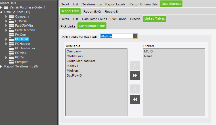
Task: Open the Relationships tab
Action: [92, 4]
